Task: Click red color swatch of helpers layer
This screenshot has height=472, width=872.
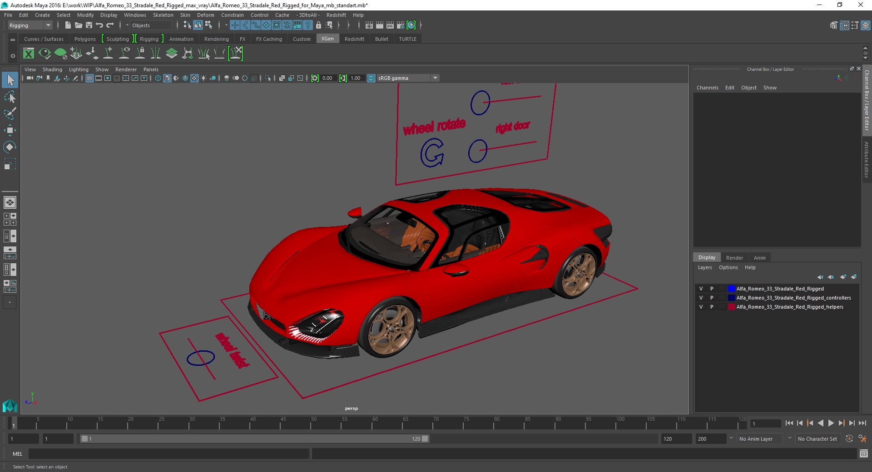Action: pyautogui.click(x=731, y=307)
